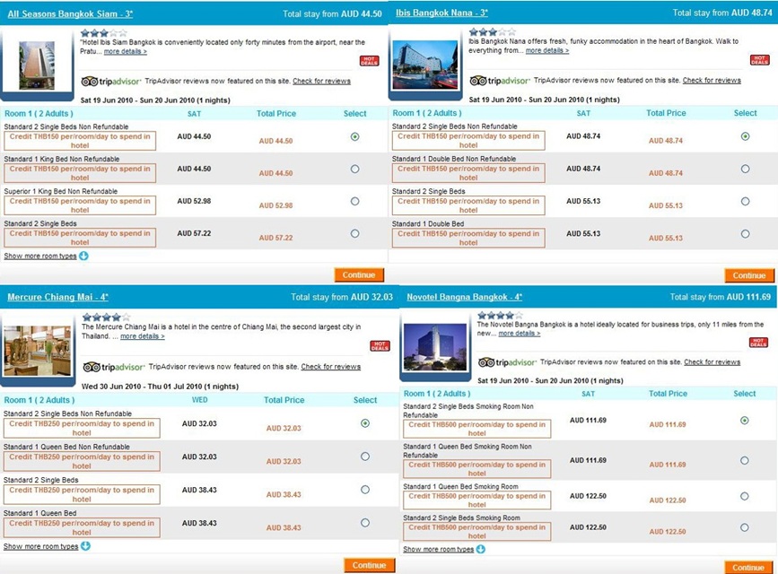Viewport: 778px width, 574px height.
Task: Click the Credit THB150 box under Superior 1 King Bed
Action: (80, 205)
